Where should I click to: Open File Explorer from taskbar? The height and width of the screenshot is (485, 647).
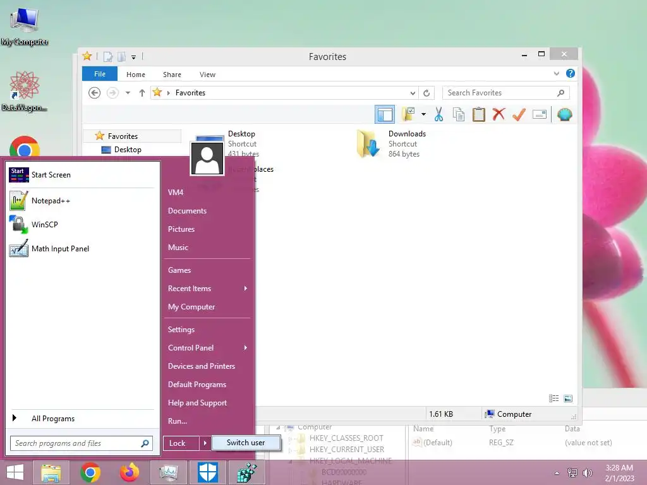point(51,472)
